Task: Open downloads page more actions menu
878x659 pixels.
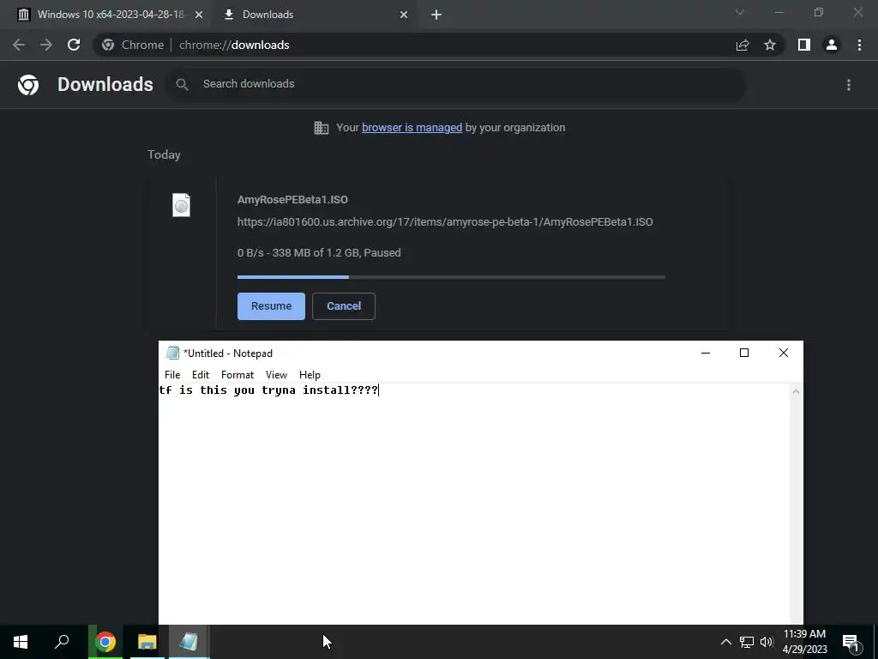Action: point(849,85)
